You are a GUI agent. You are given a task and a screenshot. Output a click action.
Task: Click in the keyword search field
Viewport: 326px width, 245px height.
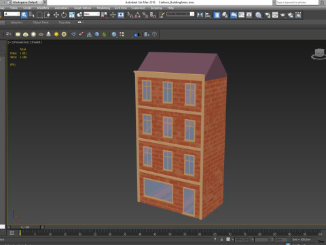[297, 2]
